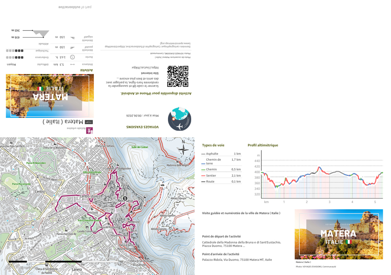Click the QR code image

click(178, 76)
